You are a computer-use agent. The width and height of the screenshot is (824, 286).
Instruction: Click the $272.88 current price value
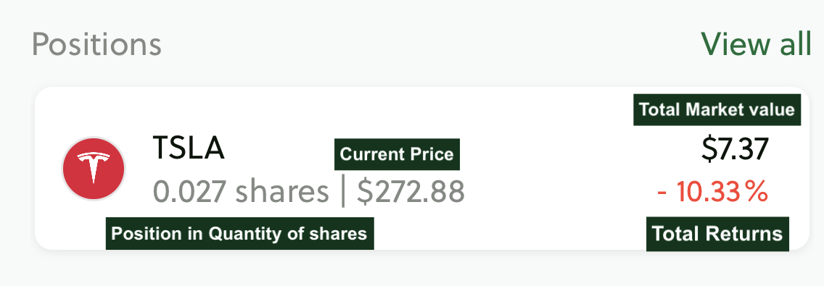(x=411, y=192)
